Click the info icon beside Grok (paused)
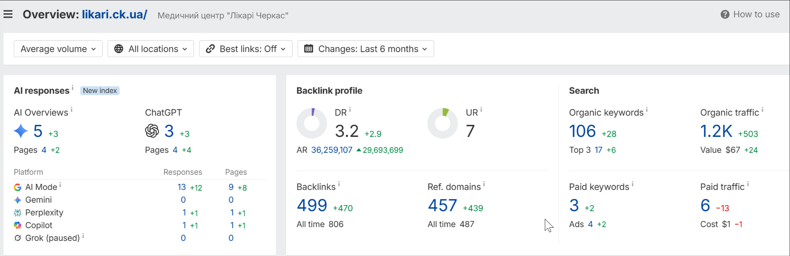Screen dimensions: 790x256 tap(83, 235)
